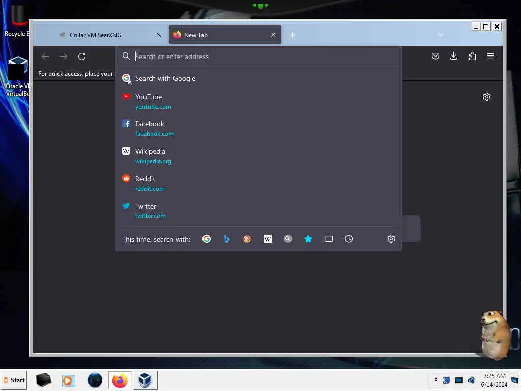Open the Downloads panel
The height and width of the screenshot is (391, 521).
tap(453, 56)
